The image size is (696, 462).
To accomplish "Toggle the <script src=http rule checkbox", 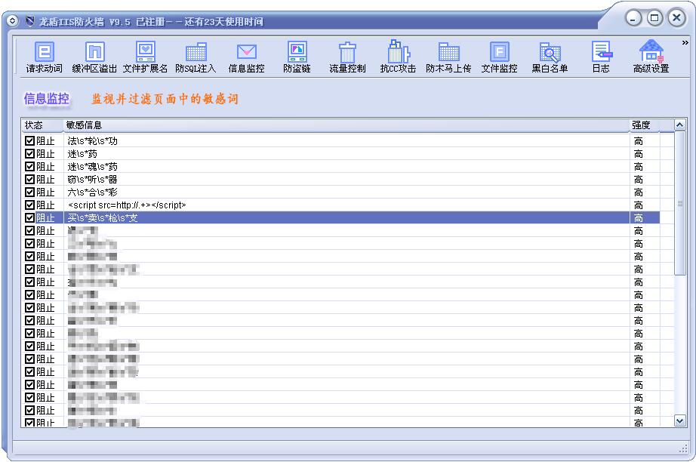I will (29, 205).
